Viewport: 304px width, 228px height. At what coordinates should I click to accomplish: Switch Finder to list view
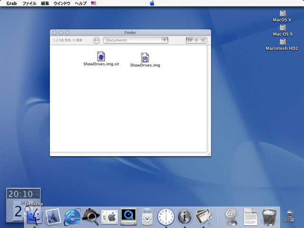click(x=197, y=40)
